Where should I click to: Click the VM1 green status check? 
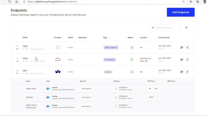click(x=132, y=72)
